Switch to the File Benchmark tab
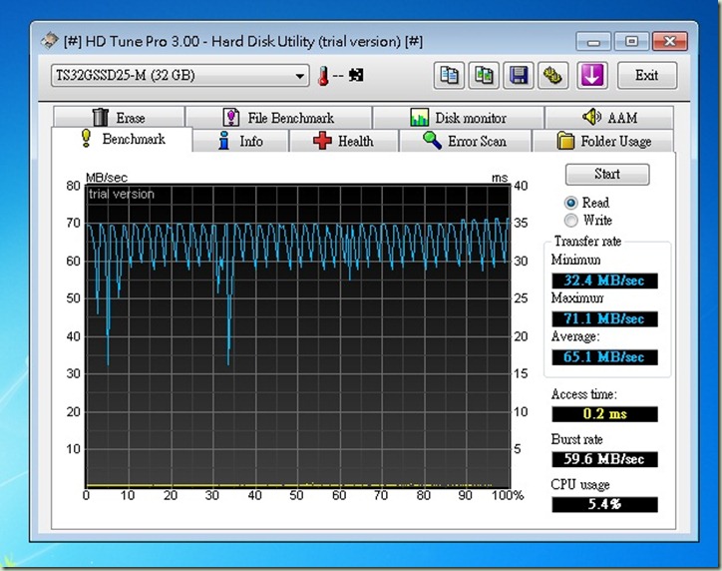This screenshot has height=571, width=722. [278, 117]
